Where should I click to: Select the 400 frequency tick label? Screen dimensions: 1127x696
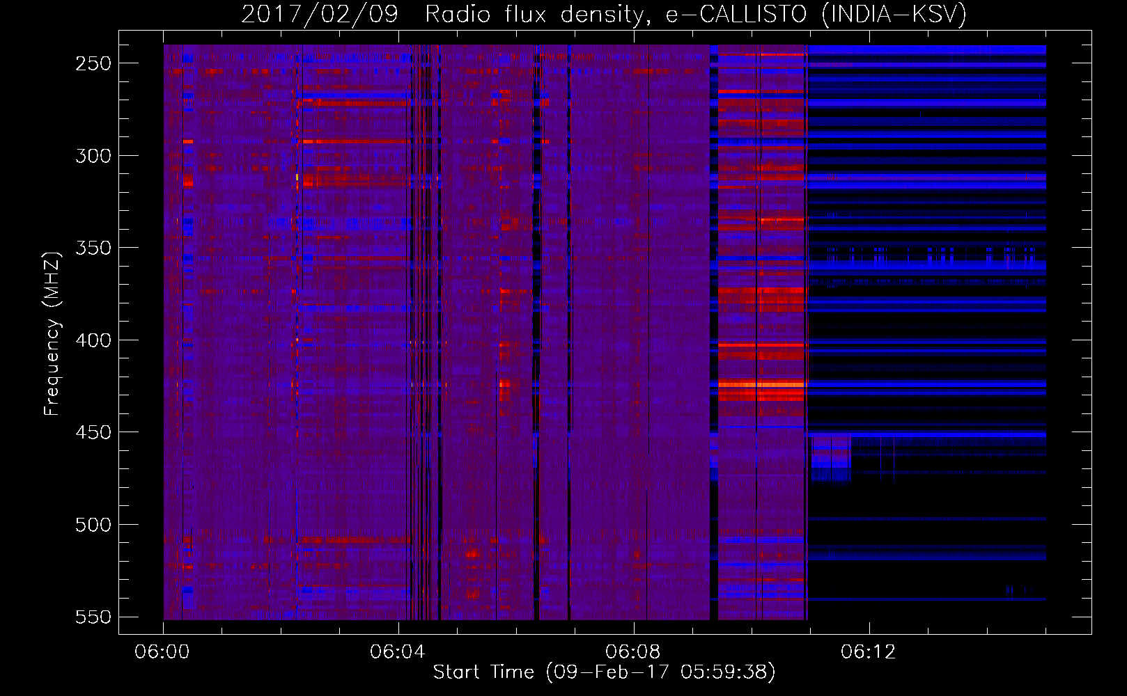pyautogui.click(x=93, y=340)
